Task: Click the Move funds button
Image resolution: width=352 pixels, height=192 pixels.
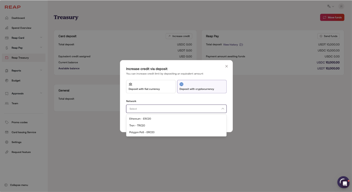Action: tap(332, 17)
